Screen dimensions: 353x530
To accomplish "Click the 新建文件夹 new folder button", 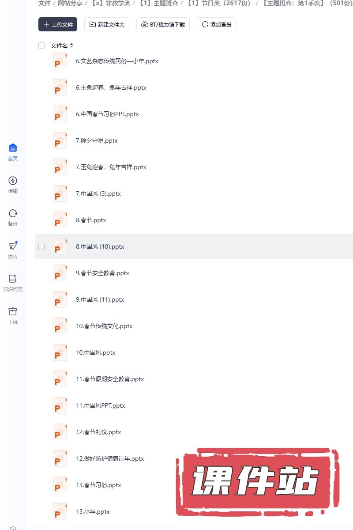I will (x=107, y=24).
